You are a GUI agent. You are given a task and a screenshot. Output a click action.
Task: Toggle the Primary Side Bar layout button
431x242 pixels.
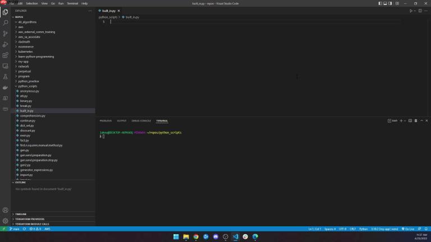[x=380, y=3]
